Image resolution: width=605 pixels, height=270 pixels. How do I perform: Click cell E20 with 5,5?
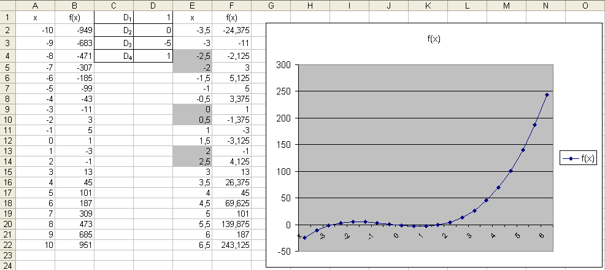click(x=192, y=224)
